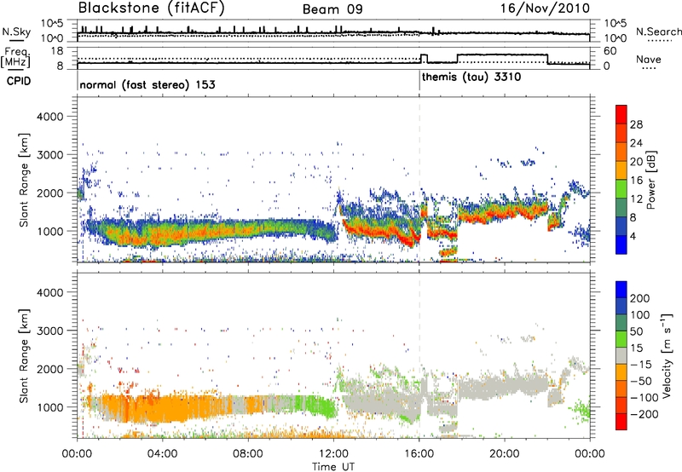Click the '18' frequency axis tick
This screenshot has height=472, width=682.
point(57,51)
